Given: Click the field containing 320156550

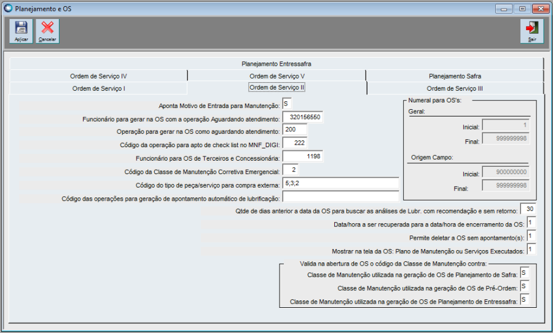Looking at the screenshot, I should 302,117.
